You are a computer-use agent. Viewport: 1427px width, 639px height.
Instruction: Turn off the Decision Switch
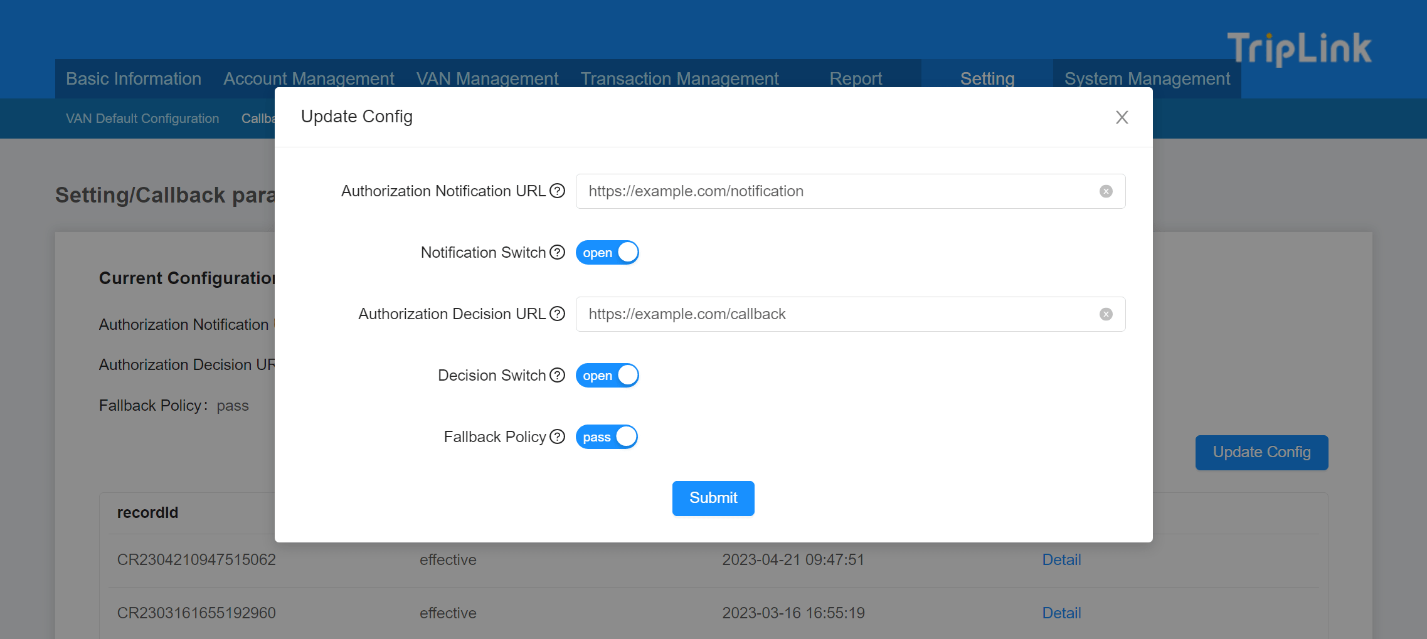[x=607, y=376]
